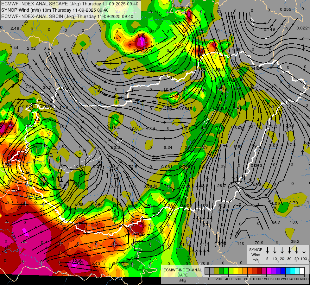Click the wind legend arrow for 100 m/s
Image resolution: width=310 pixels, height=285 pixels.
[x=304, y=250]
